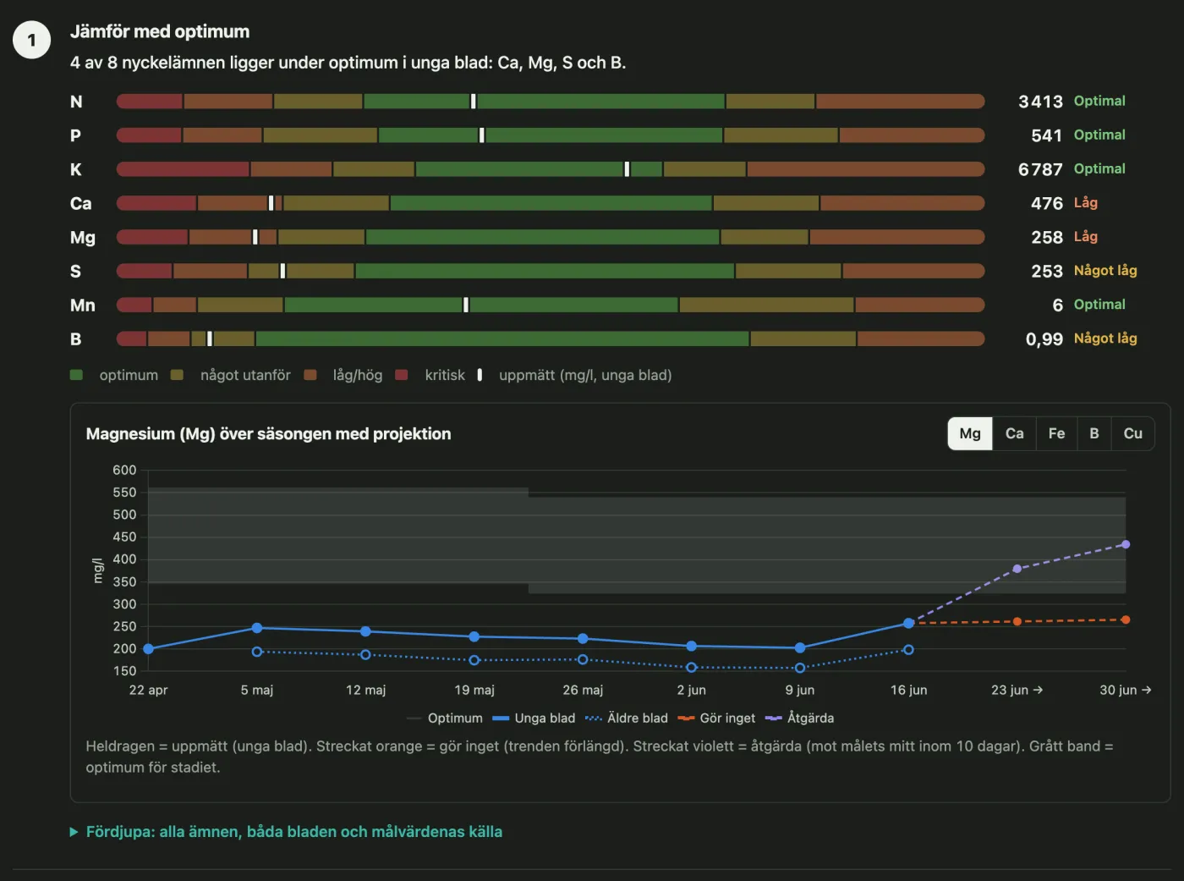1184x881 pixels.
Task: Show the Cu chart tab
Action: 1132,433
